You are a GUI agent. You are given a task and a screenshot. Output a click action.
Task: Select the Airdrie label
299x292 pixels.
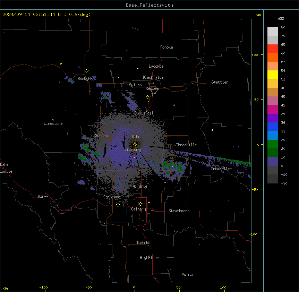tap(140, 186)
